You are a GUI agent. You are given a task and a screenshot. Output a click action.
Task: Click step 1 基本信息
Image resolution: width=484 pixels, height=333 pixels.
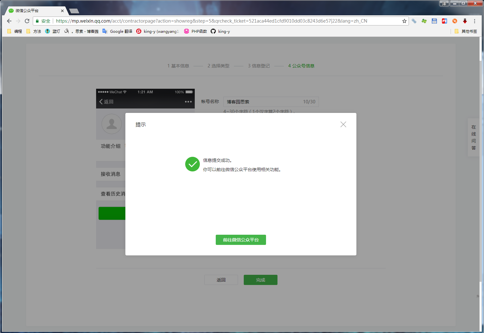point(178,66)
